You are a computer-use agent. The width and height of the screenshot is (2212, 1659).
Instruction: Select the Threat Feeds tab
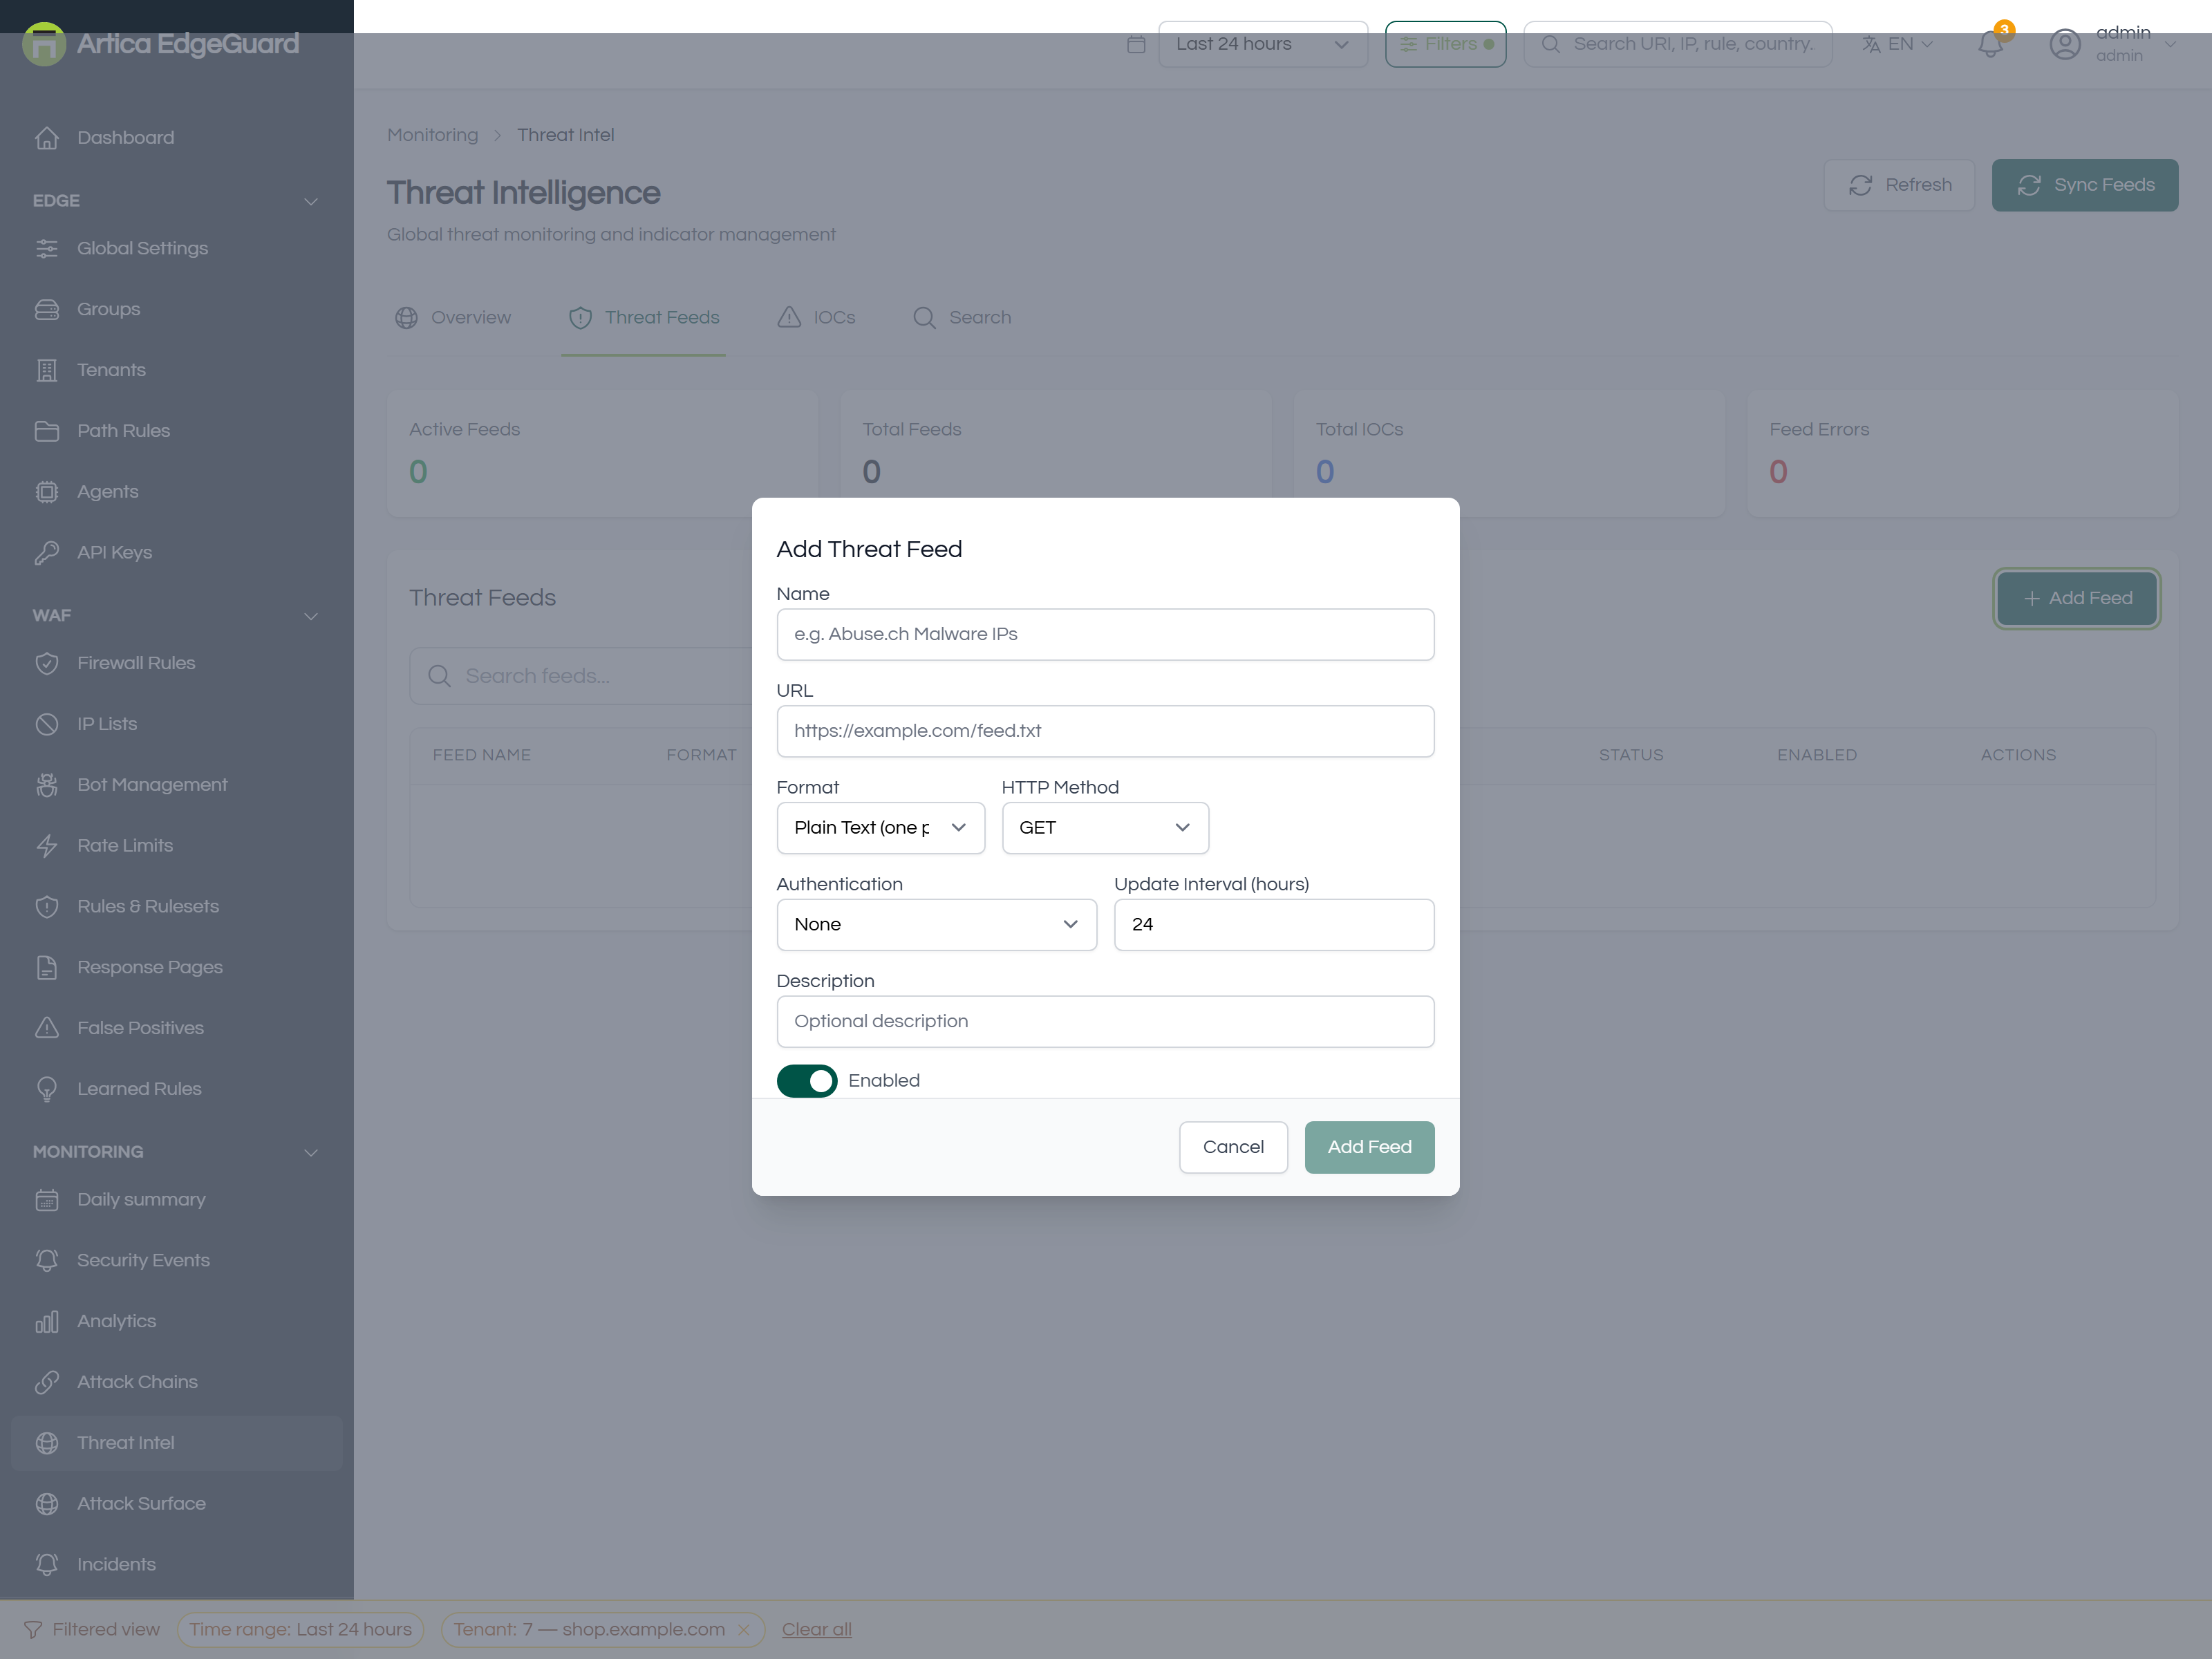643,318
